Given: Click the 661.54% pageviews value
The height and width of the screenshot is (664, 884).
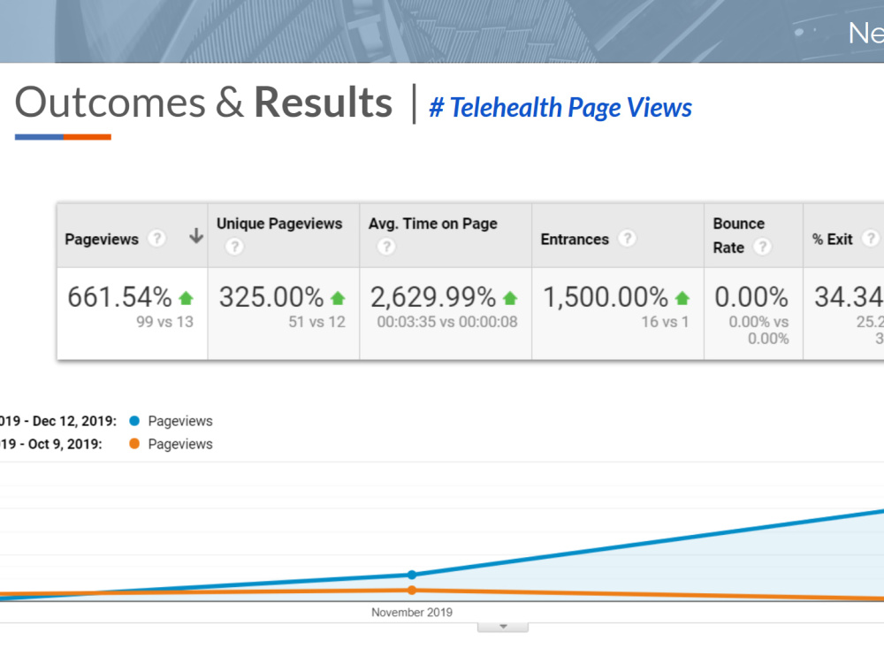Looking at the screenshot, I should tap(119, 297).
